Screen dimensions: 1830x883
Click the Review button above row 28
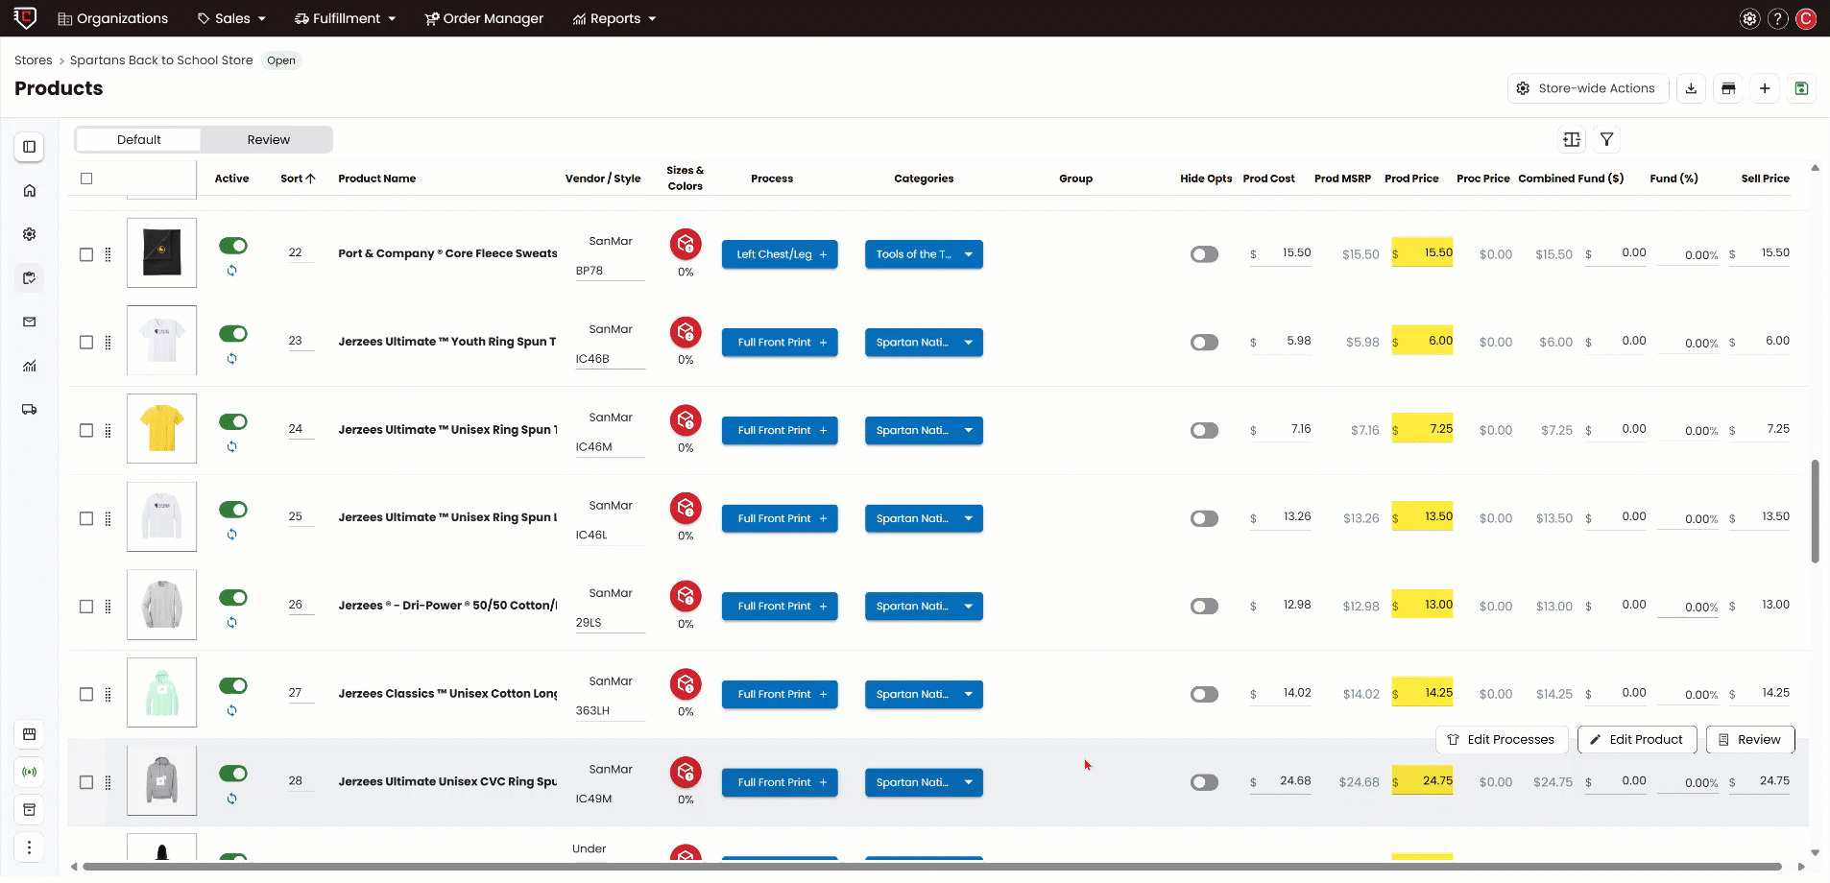pos(1750,740)
